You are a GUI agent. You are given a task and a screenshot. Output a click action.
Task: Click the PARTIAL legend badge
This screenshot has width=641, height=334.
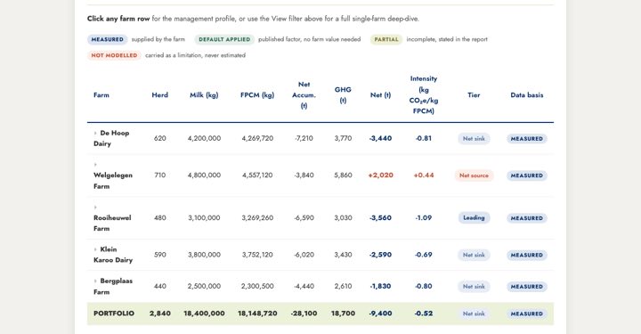(x=385, y=39)
